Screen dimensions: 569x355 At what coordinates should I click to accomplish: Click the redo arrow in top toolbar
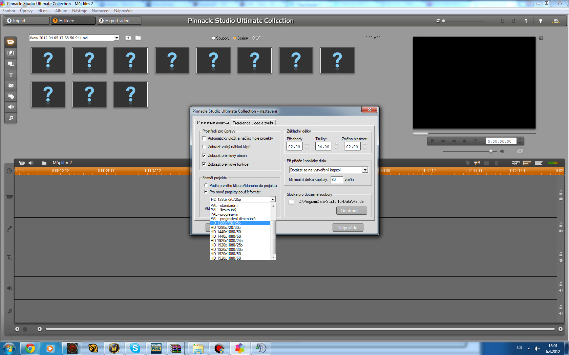pyautogui.click(x=513, y=21)
